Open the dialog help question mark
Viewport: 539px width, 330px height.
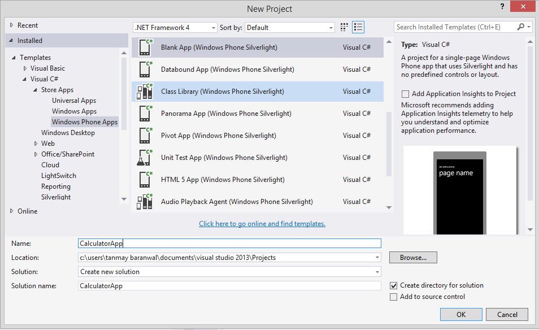click(502, 6)
